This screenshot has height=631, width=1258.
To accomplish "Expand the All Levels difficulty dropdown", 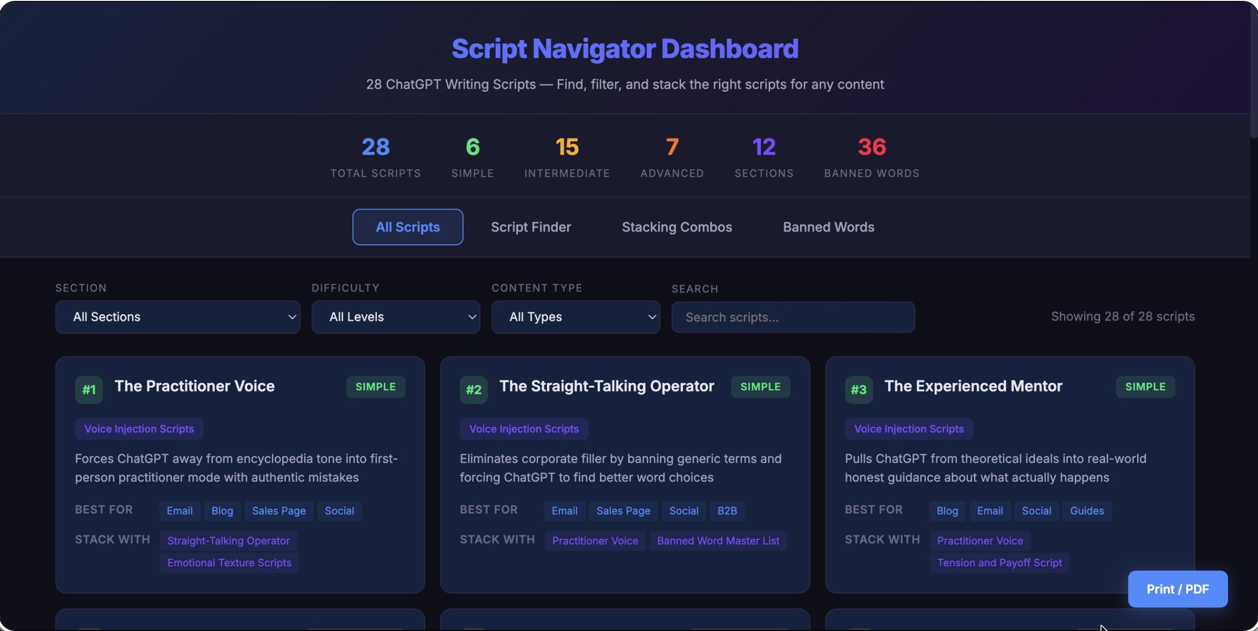I will (x=396, y=317).
